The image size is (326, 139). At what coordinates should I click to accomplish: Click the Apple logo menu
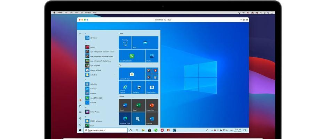tap(54, 13)
